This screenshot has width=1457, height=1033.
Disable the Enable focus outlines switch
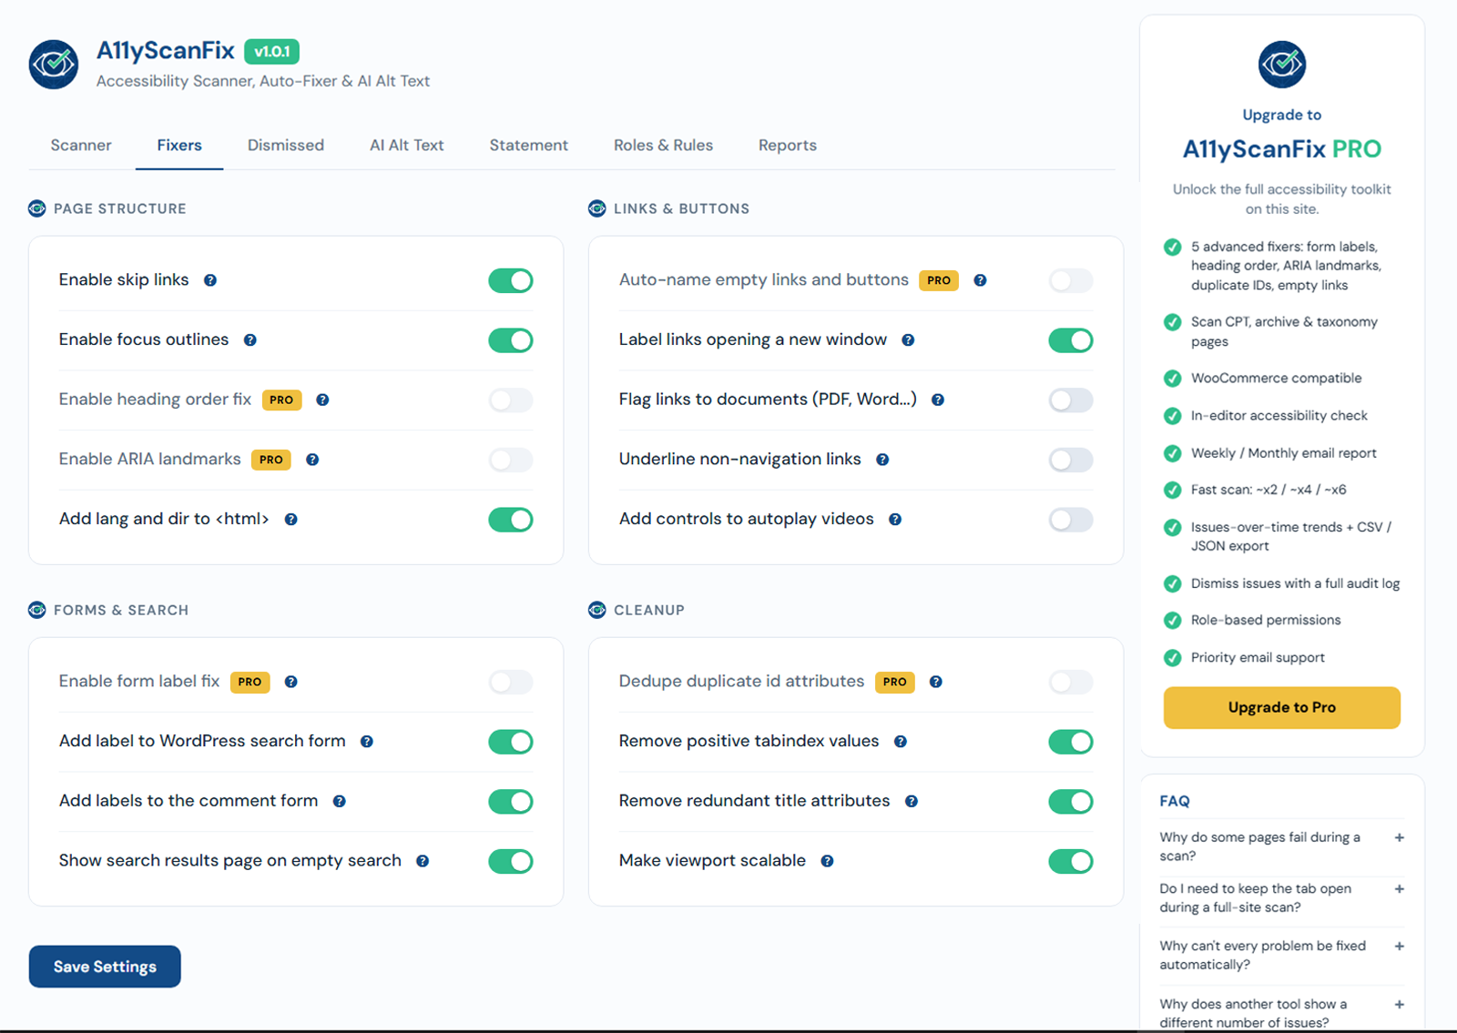511,340
